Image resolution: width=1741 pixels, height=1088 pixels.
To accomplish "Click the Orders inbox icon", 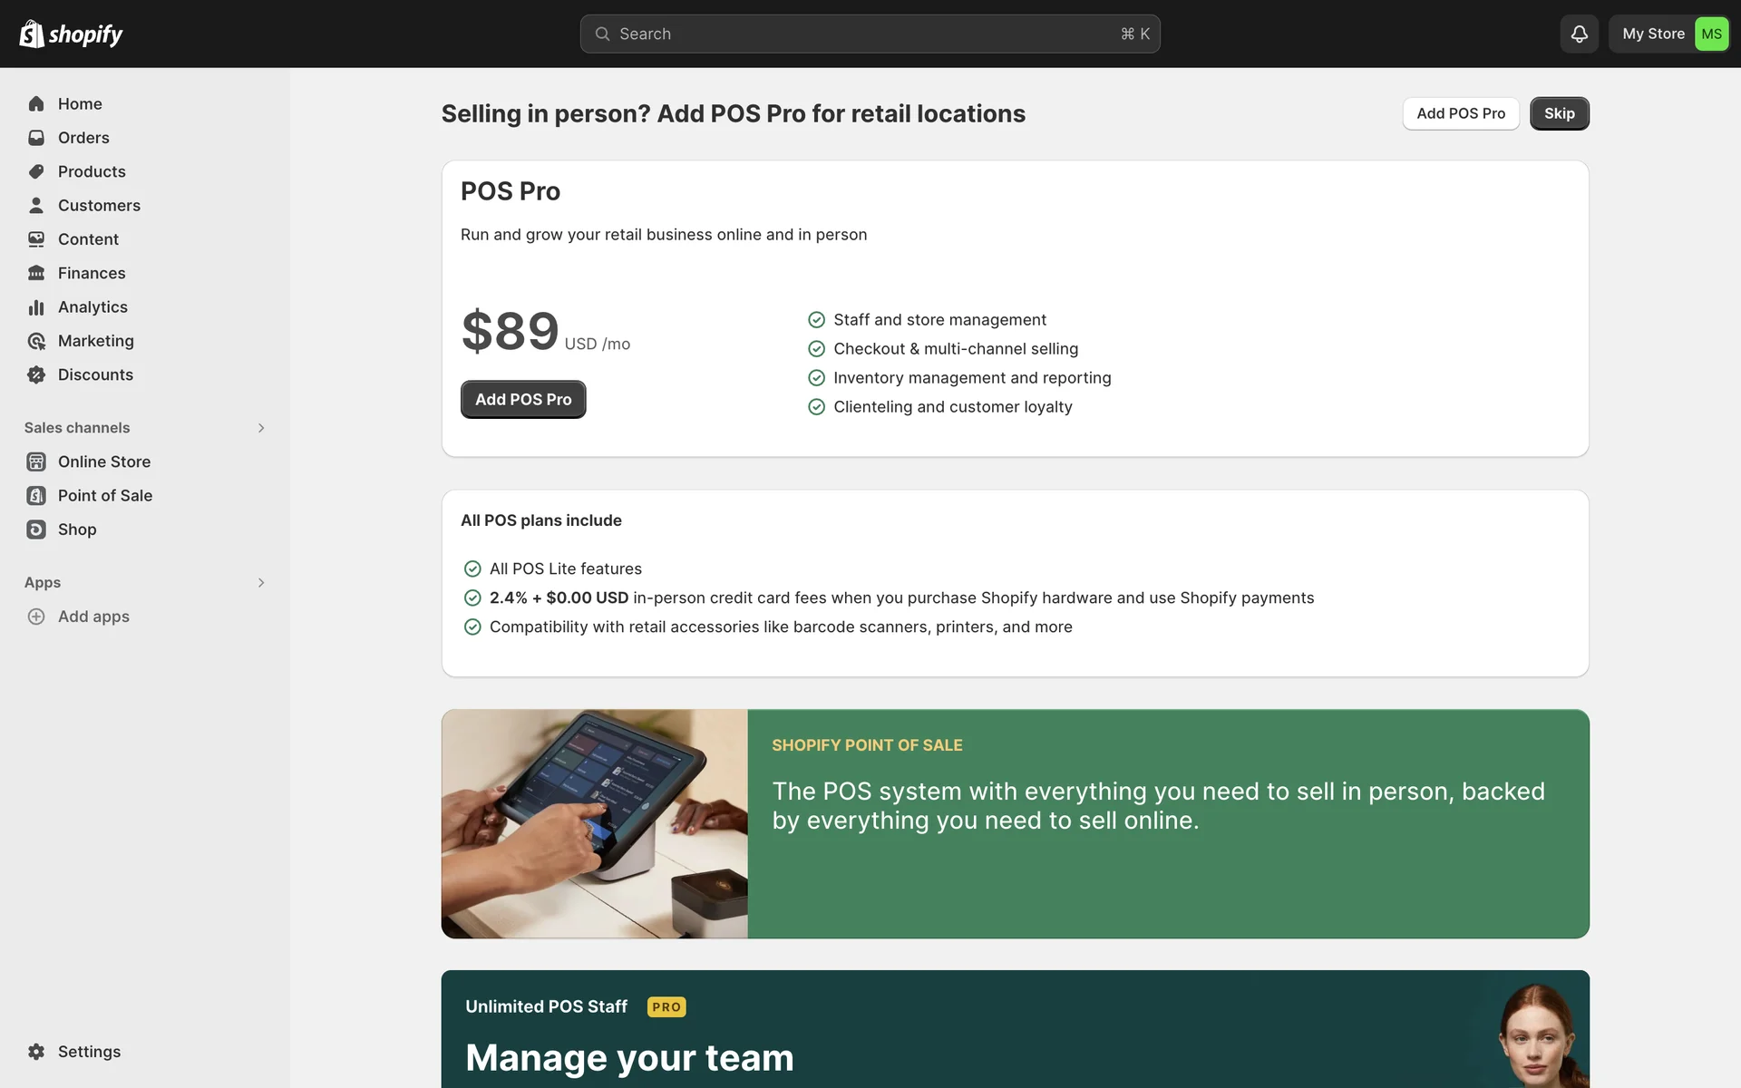I will pos(36,138).
